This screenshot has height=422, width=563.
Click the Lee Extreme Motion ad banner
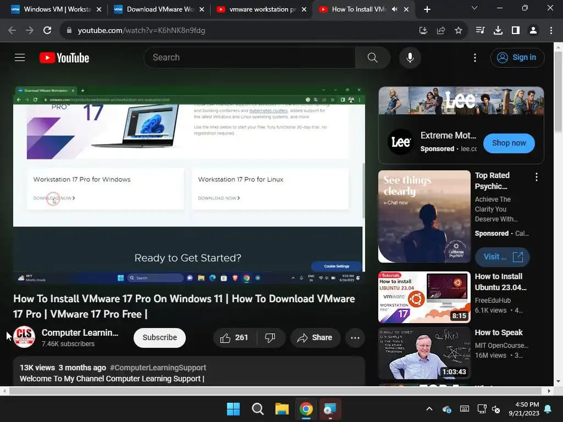click(x=461, y=101)
